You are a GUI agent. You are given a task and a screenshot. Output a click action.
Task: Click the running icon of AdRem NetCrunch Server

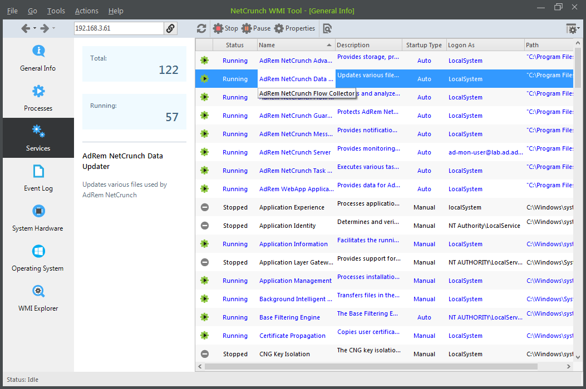tap(204, 152)
